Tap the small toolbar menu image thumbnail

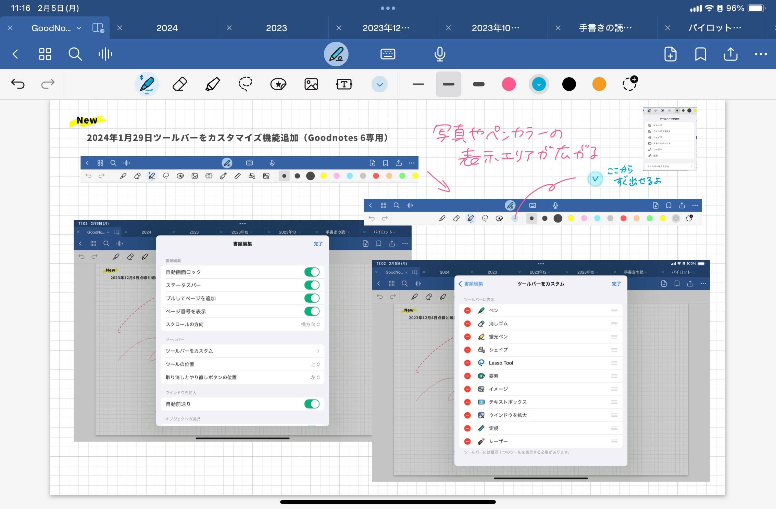pos(669,139)
